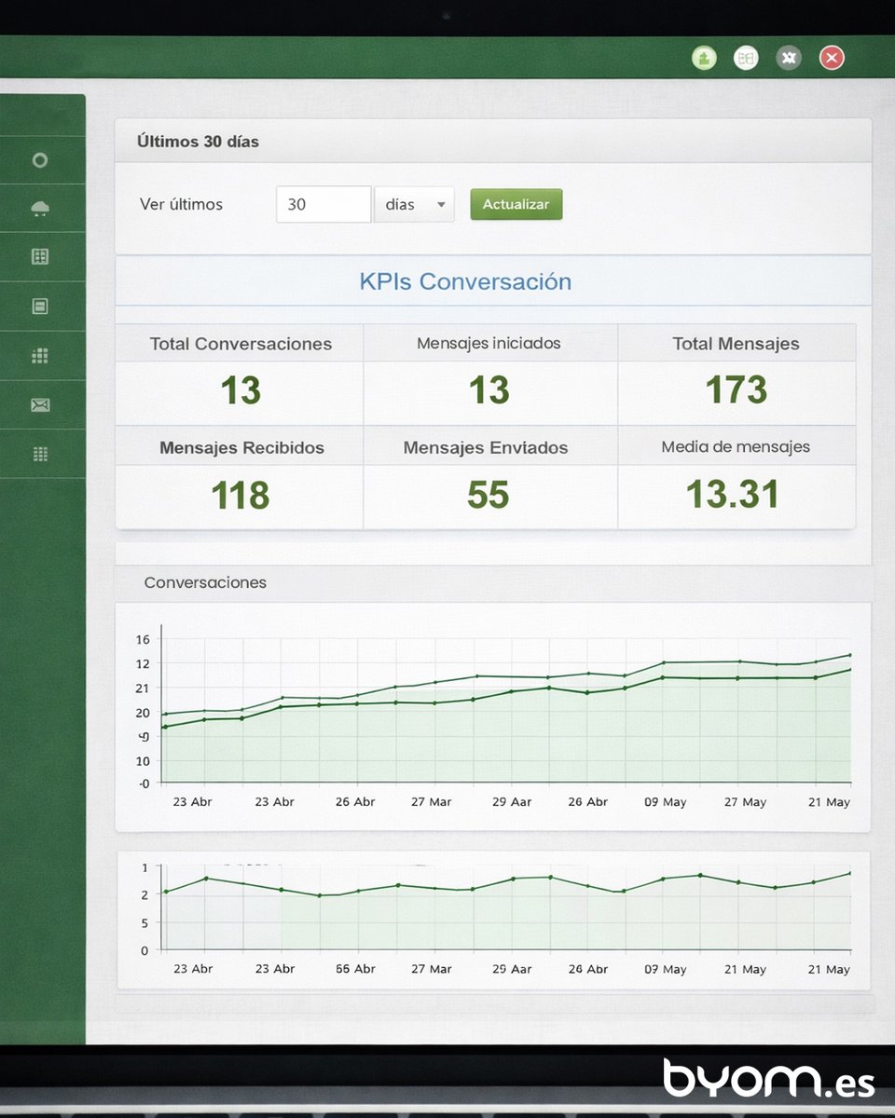Click the 'Total Conversaciones' label
This screenshot has width=895, height=1118.
pos(241,344)
